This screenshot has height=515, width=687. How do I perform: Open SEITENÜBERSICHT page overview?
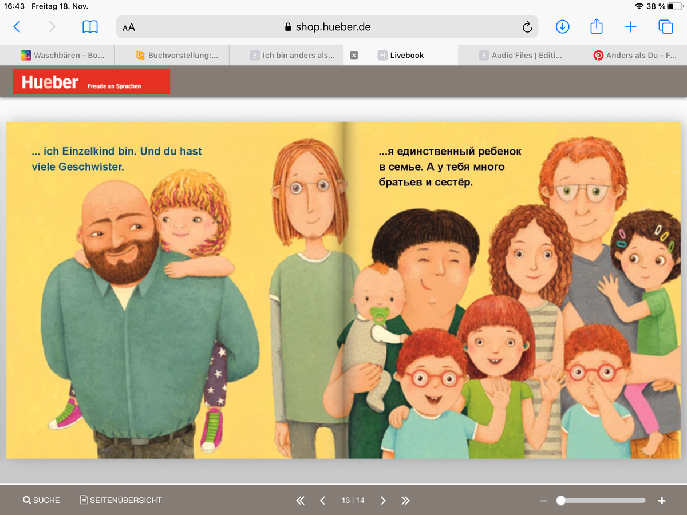121,500
